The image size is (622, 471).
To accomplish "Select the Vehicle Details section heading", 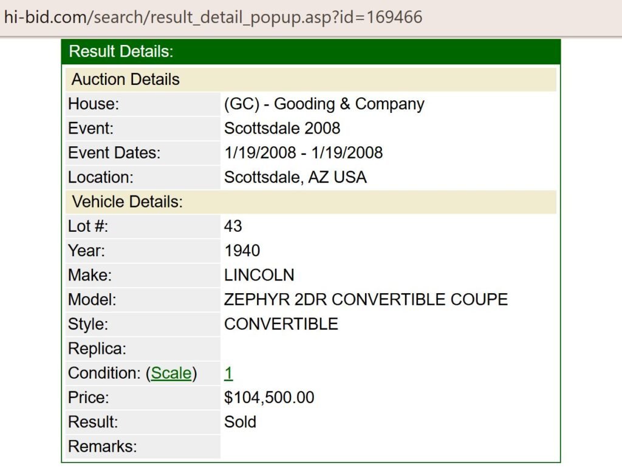I will (127, 202).
